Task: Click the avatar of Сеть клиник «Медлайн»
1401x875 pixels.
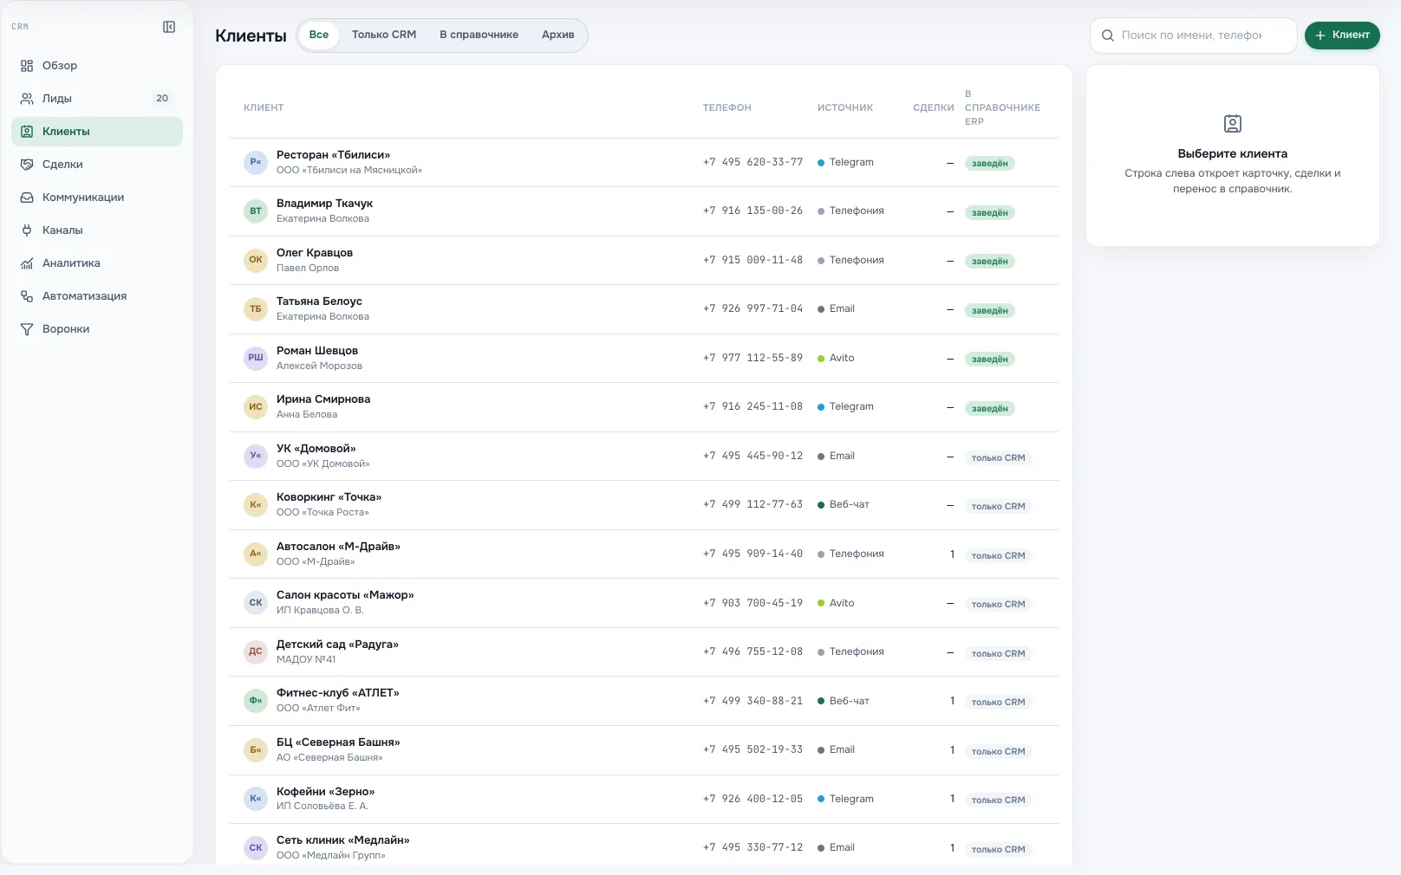Action: [256, 848]
